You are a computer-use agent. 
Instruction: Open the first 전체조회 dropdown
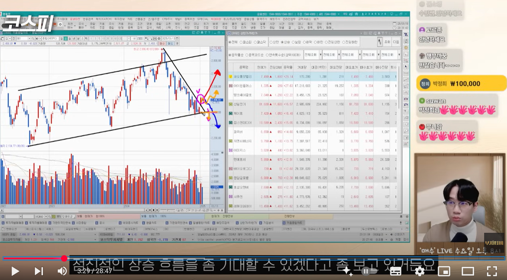tap(313, 55)
